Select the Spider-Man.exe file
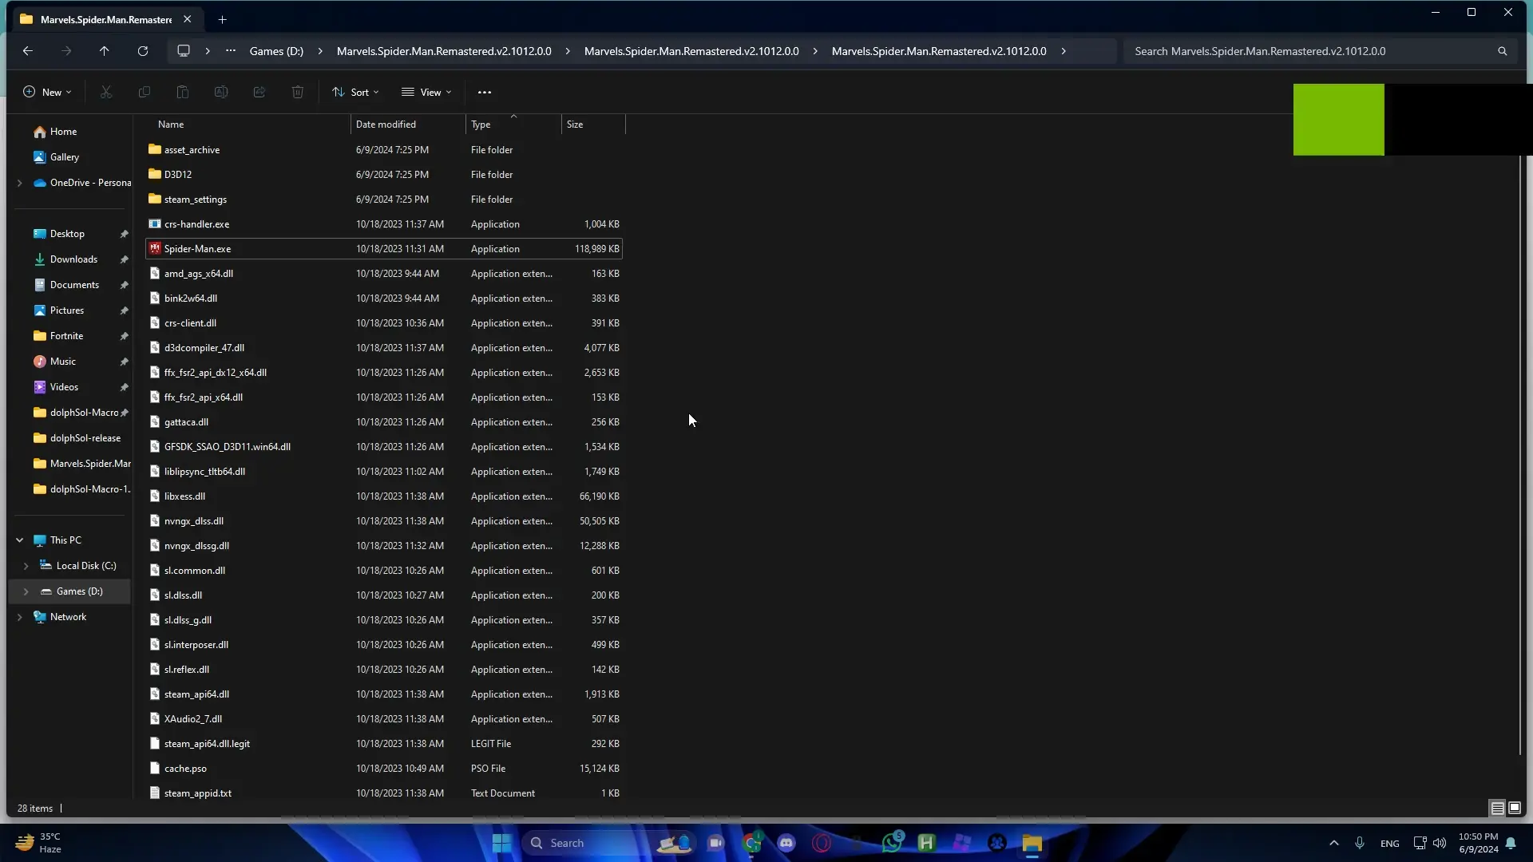This screenshot has height=862, width=1533. pyautogui.click(x=197, y=249)
